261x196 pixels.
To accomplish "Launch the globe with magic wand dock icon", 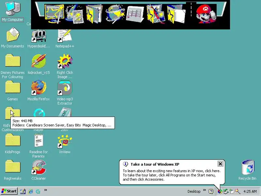I will point(115,14).
